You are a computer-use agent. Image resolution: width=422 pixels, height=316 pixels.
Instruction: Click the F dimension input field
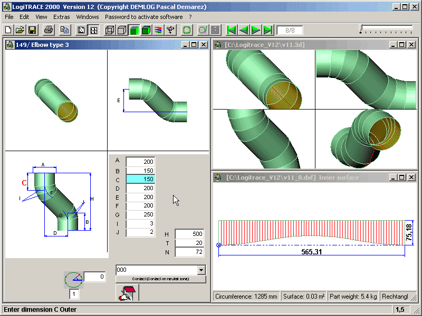[140, 205]
